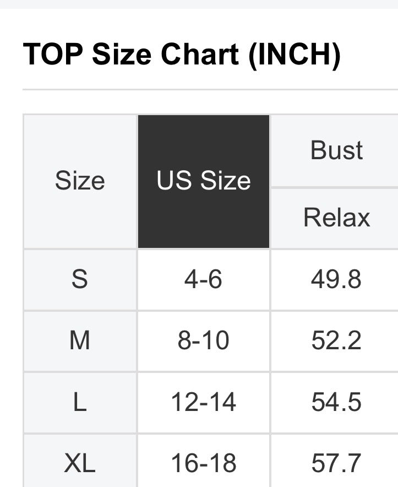Select the XL size row label

80,463
